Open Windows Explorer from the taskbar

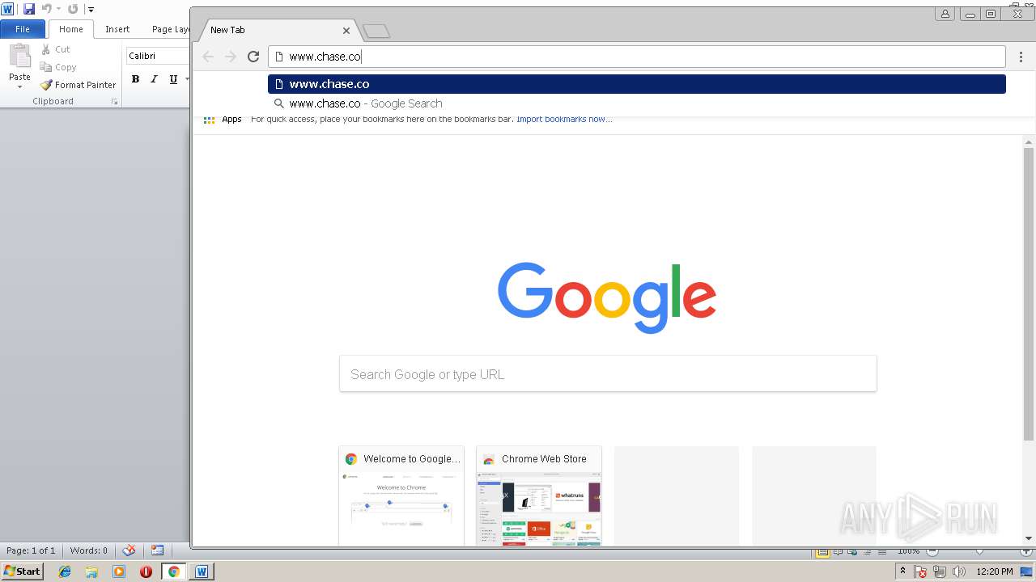tap(91, 571)
